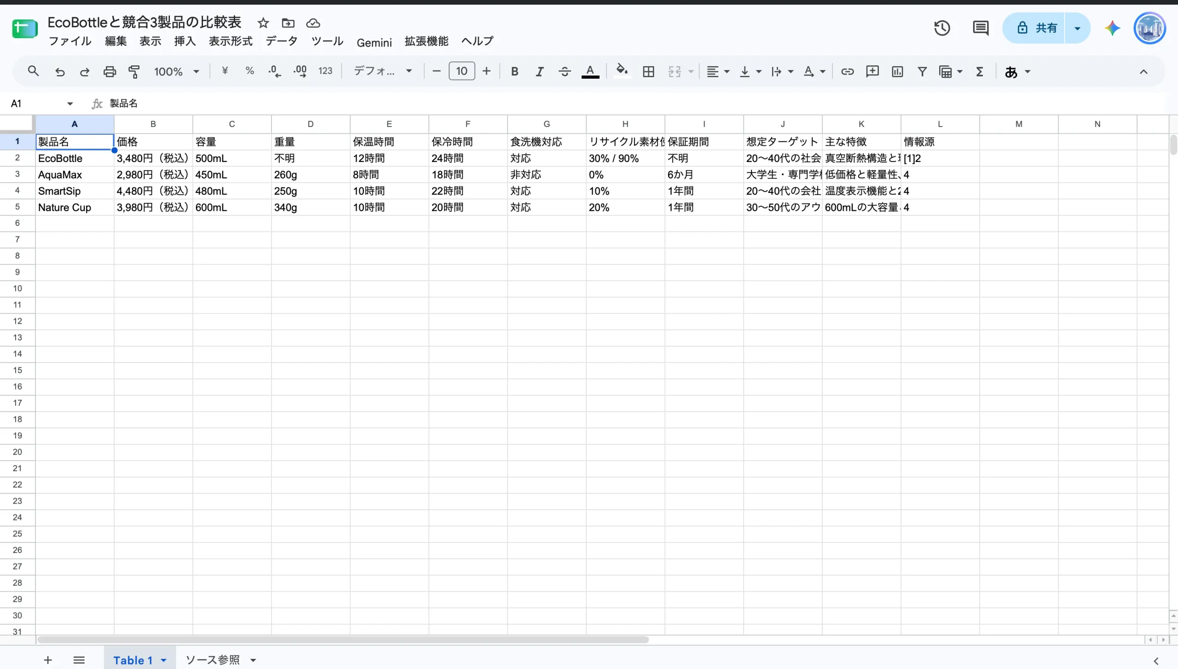Open the Google account avatar

coord(1149,28)
